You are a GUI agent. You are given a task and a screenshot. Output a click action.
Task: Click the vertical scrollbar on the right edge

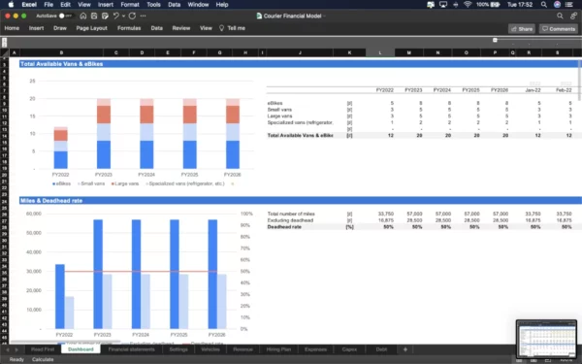(580, 80)
